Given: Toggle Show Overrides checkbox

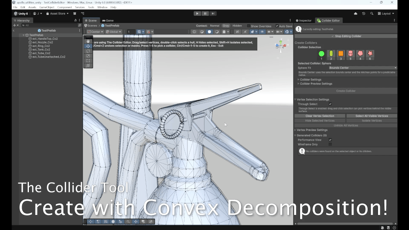Looking at the screenshot, I should pos(248,26).
